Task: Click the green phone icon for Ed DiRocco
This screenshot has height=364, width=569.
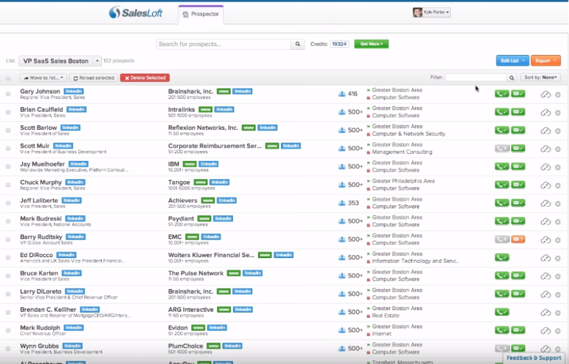Action: [x=502, y=257]
